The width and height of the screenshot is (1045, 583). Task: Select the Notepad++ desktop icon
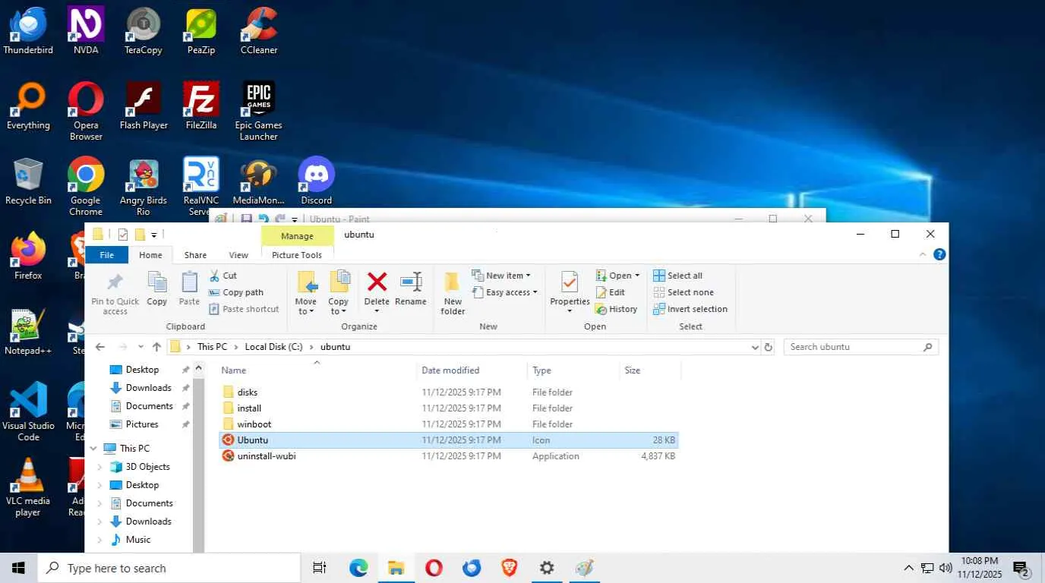(28, 331)
